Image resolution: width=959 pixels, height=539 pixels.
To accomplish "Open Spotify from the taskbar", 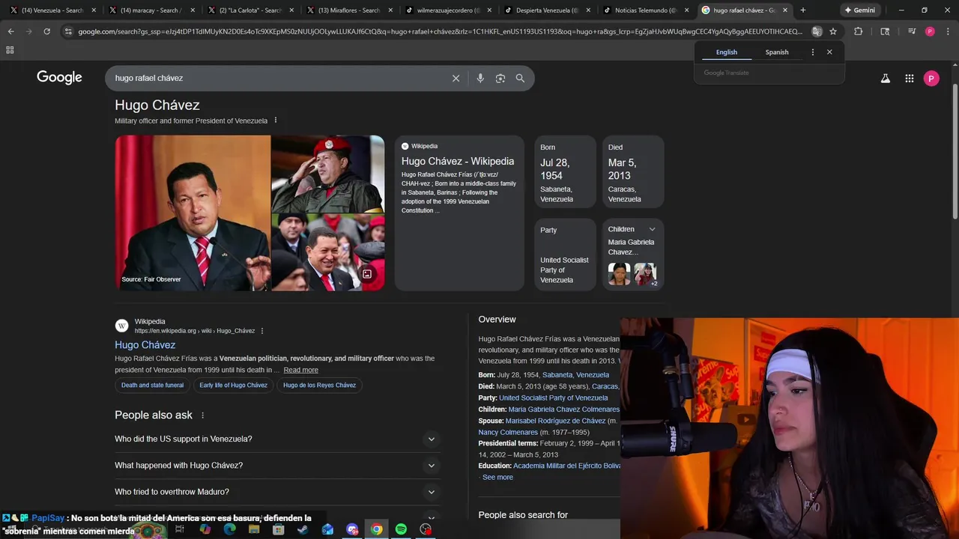I will point(401,529).
